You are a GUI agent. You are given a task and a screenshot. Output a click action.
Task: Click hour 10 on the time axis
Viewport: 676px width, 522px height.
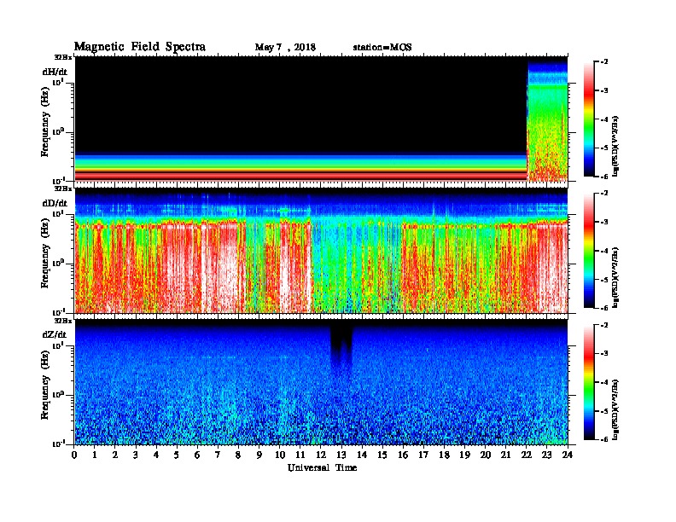pos(280,455)
